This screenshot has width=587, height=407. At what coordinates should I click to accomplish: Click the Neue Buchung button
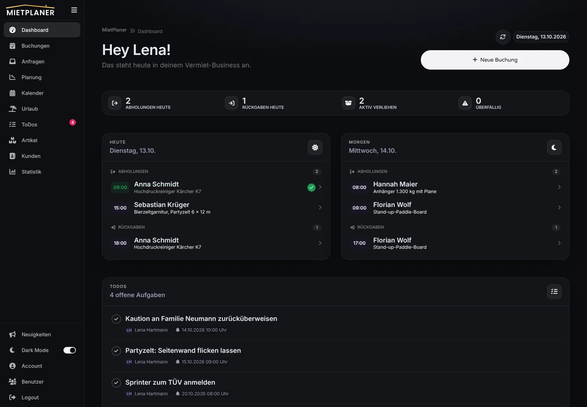495,60
